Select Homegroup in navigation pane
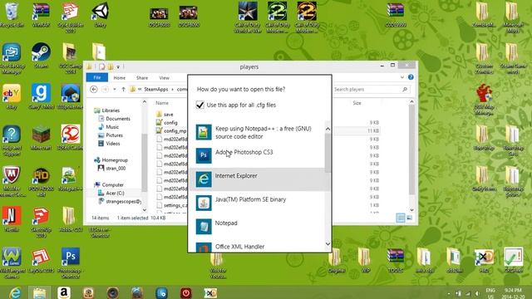This screenshot has width=532, height=299. pos(115,160)
